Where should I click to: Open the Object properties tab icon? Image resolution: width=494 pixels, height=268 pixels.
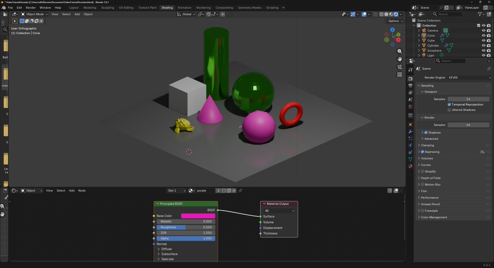(x=410, y=124)
